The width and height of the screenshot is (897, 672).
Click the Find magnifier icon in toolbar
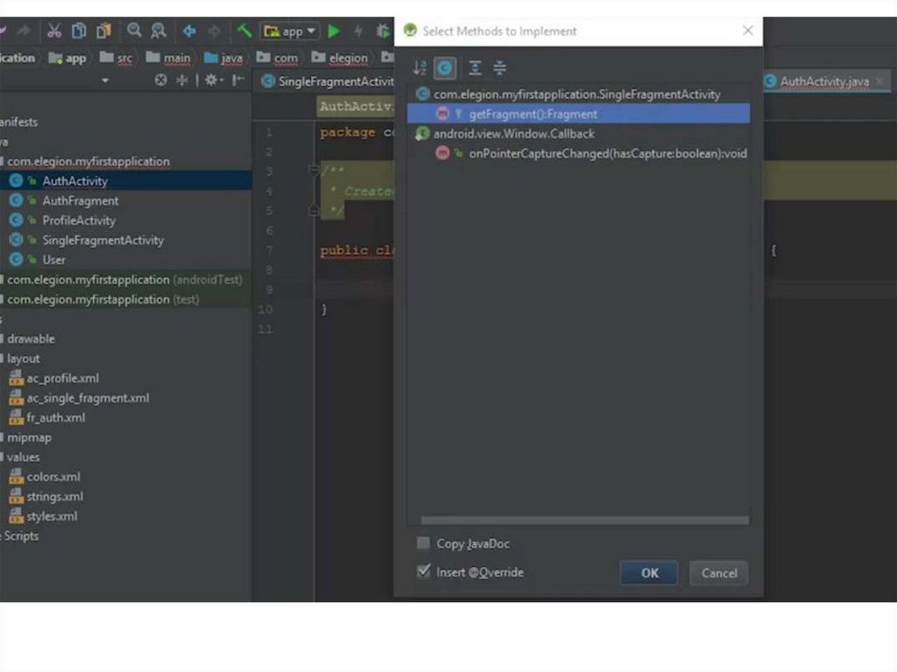(x=134, y=31)
